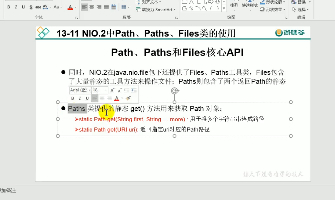Image resolution: width=335 pixels, height=200 pixels.
Task: Click text static Path get(URI uri)
Action: (109, 129)
